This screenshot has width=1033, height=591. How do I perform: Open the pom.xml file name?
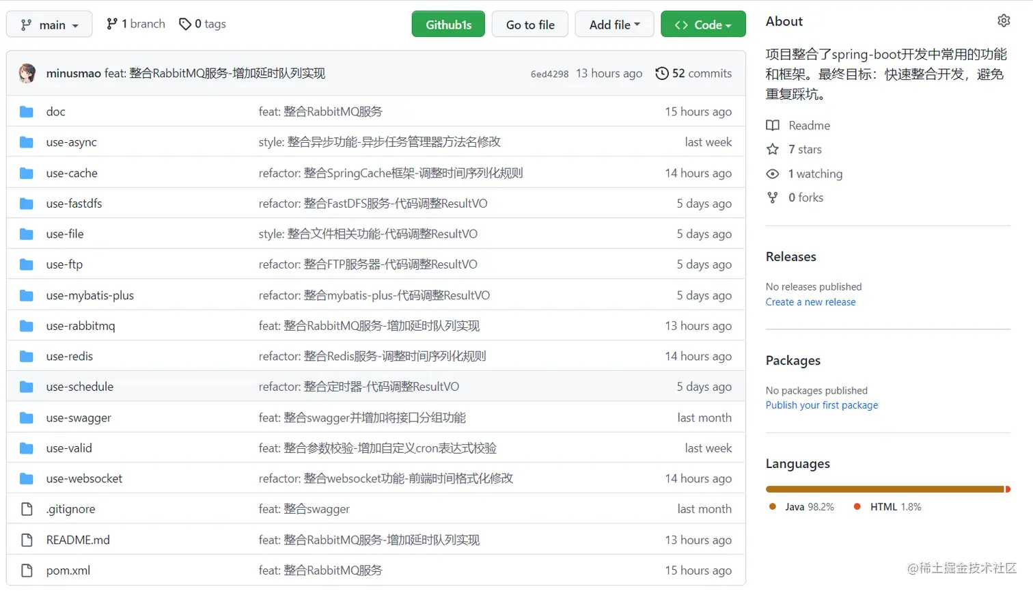68,571
